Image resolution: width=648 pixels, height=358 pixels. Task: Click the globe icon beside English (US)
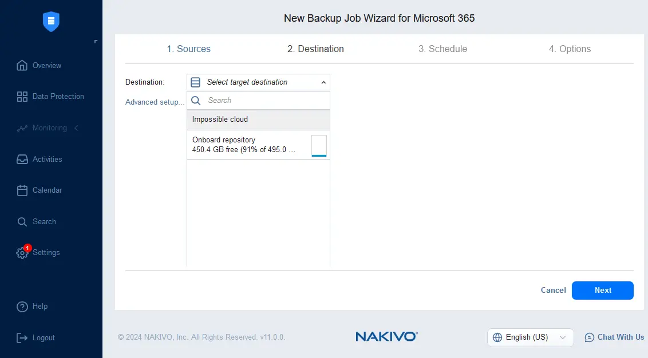click(497, 337)
